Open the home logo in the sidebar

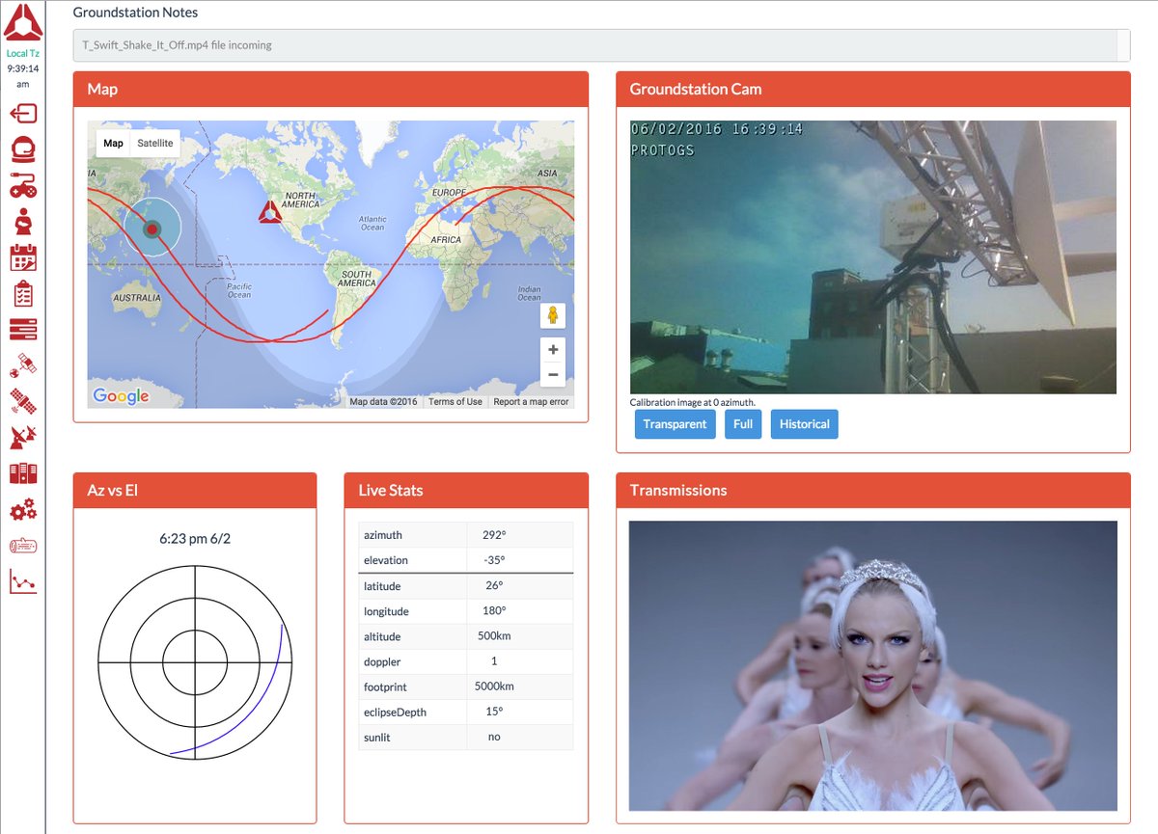23,22
